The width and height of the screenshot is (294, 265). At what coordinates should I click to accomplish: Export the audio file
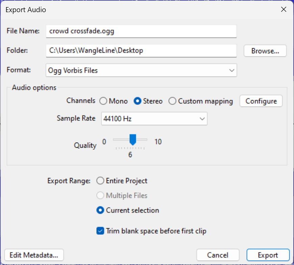point(268,255)
